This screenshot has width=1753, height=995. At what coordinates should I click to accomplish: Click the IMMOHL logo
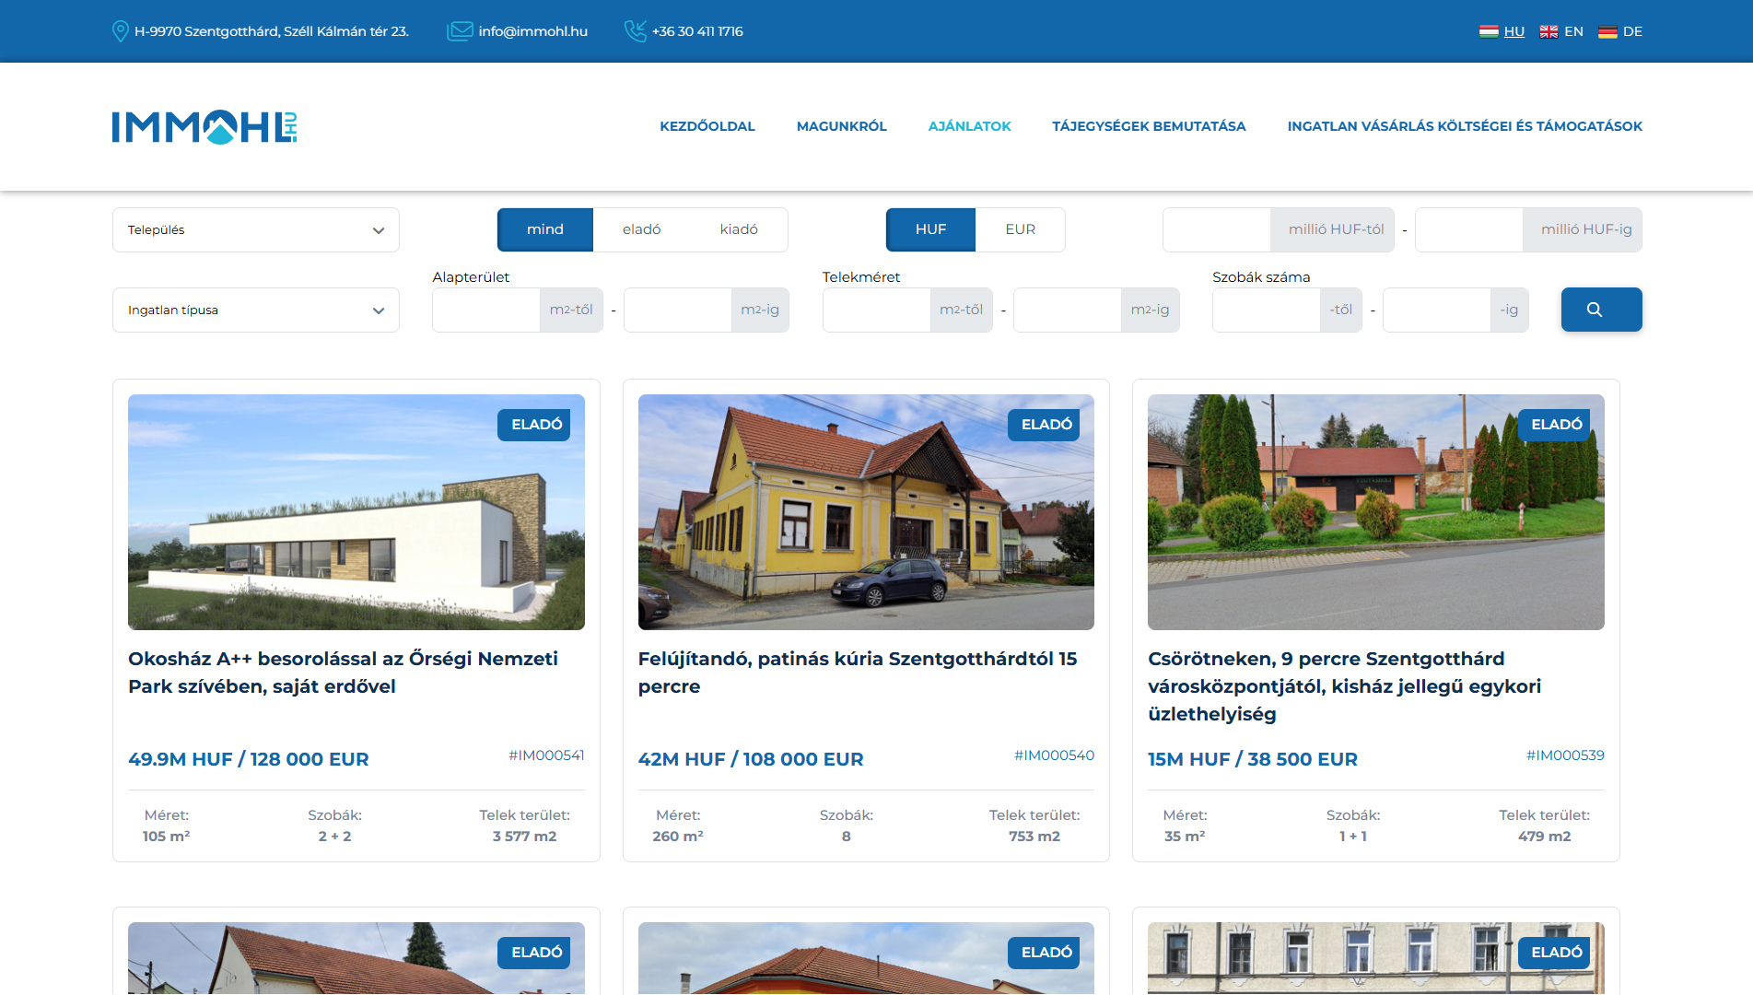point(205,127)
